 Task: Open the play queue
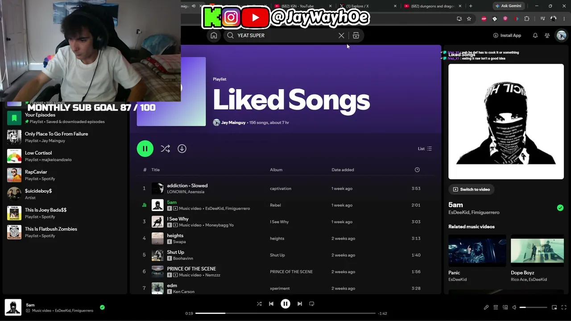(x=496, y=307)
